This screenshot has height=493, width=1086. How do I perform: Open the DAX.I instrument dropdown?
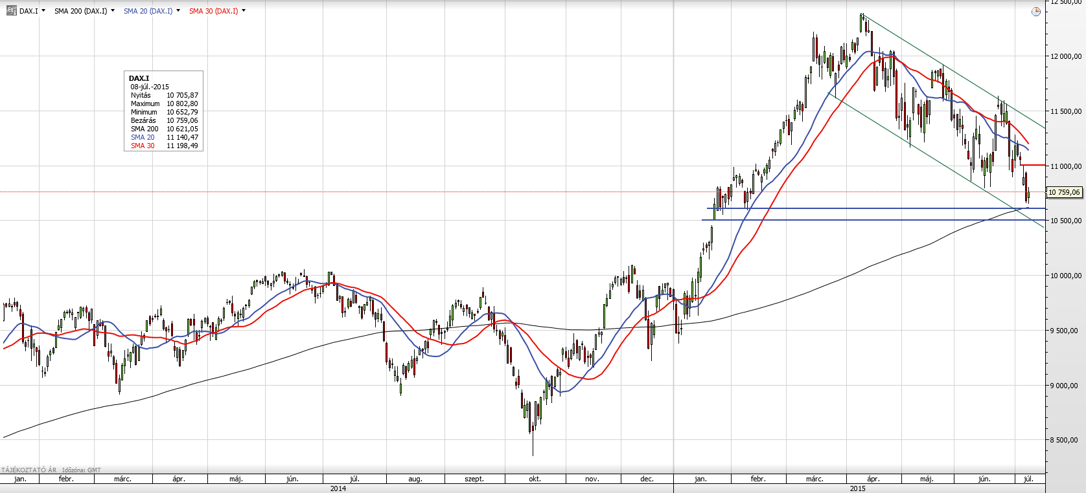pos(43,11)
